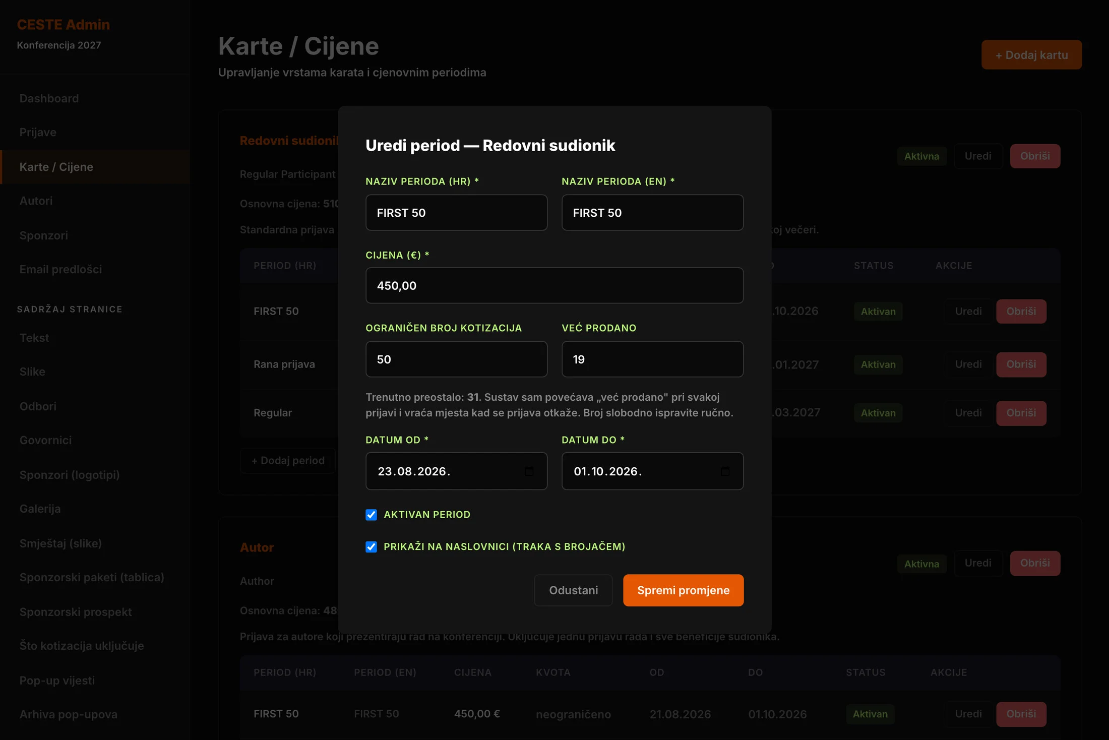This screenshot has width=1109, height=740.
Task: Select the Ograničen broj kotizacija field
Action: click(x=456, y=359)
